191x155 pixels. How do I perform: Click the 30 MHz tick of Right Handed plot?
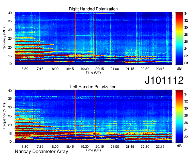(x=10, y=30)
